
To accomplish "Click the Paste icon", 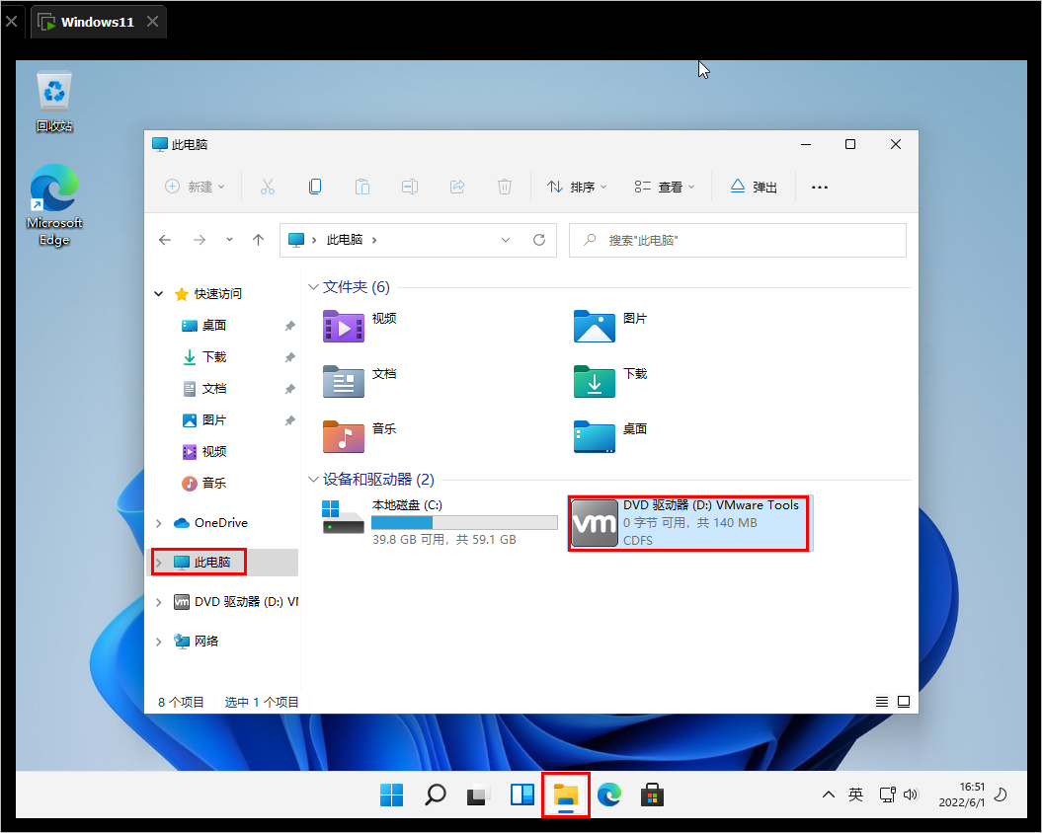I will (x=361, y=187).
